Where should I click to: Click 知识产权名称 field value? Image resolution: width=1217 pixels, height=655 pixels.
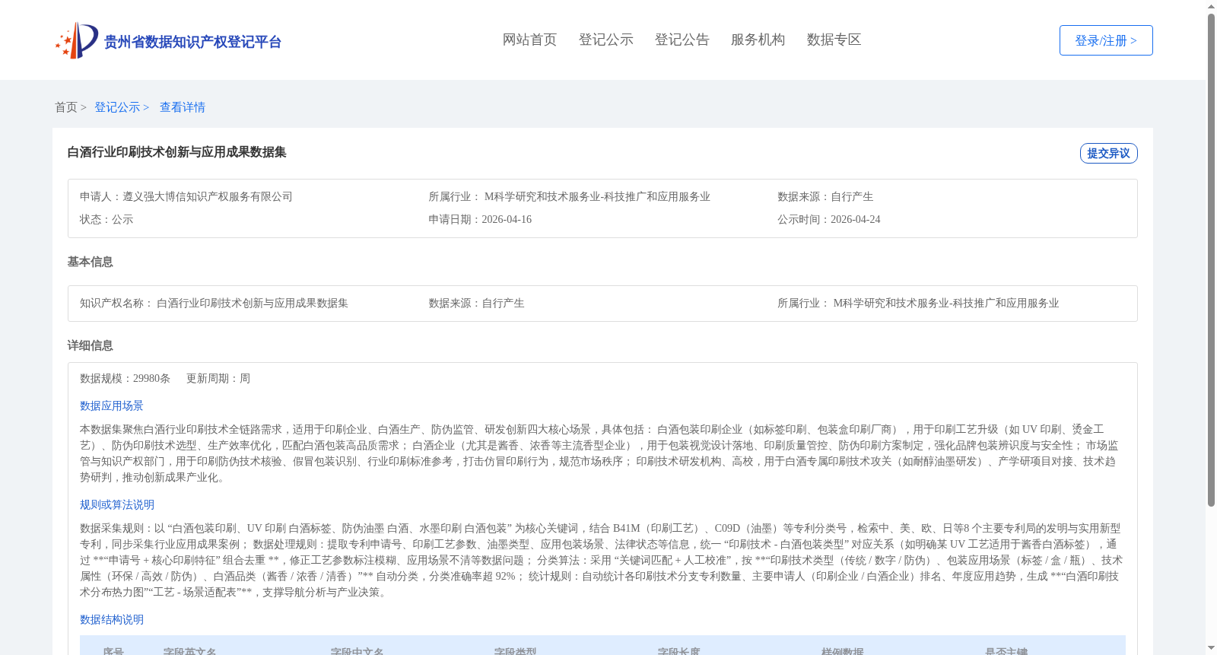click(x=253, y=303)
